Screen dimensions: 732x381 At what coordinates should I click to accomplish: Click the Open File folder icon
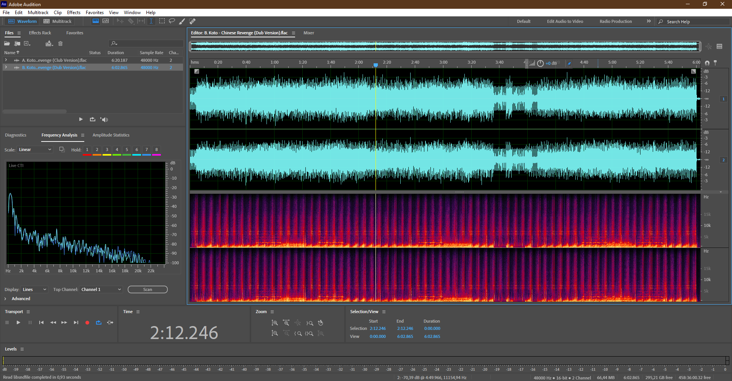(x=7, y=43)
